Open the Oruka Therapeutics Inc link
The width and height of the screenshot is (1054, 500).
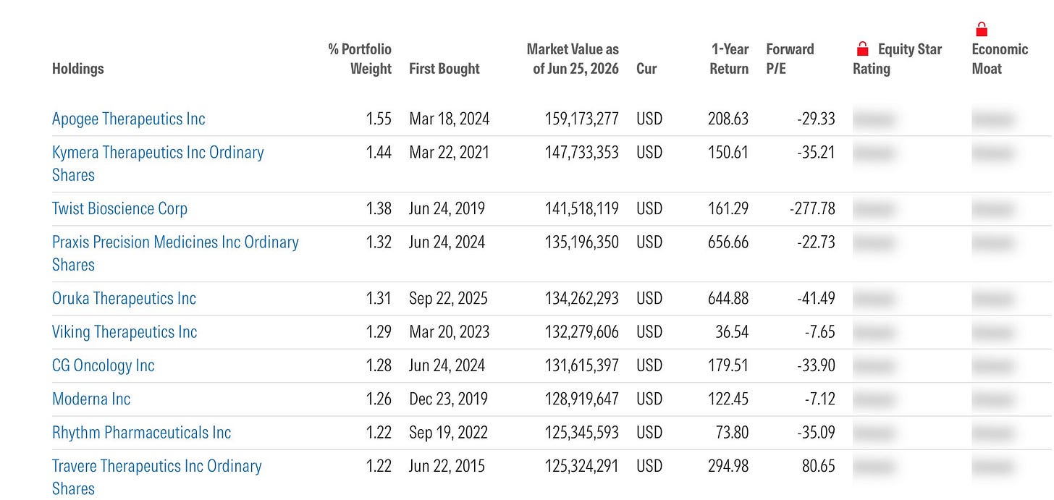point(124,298)
